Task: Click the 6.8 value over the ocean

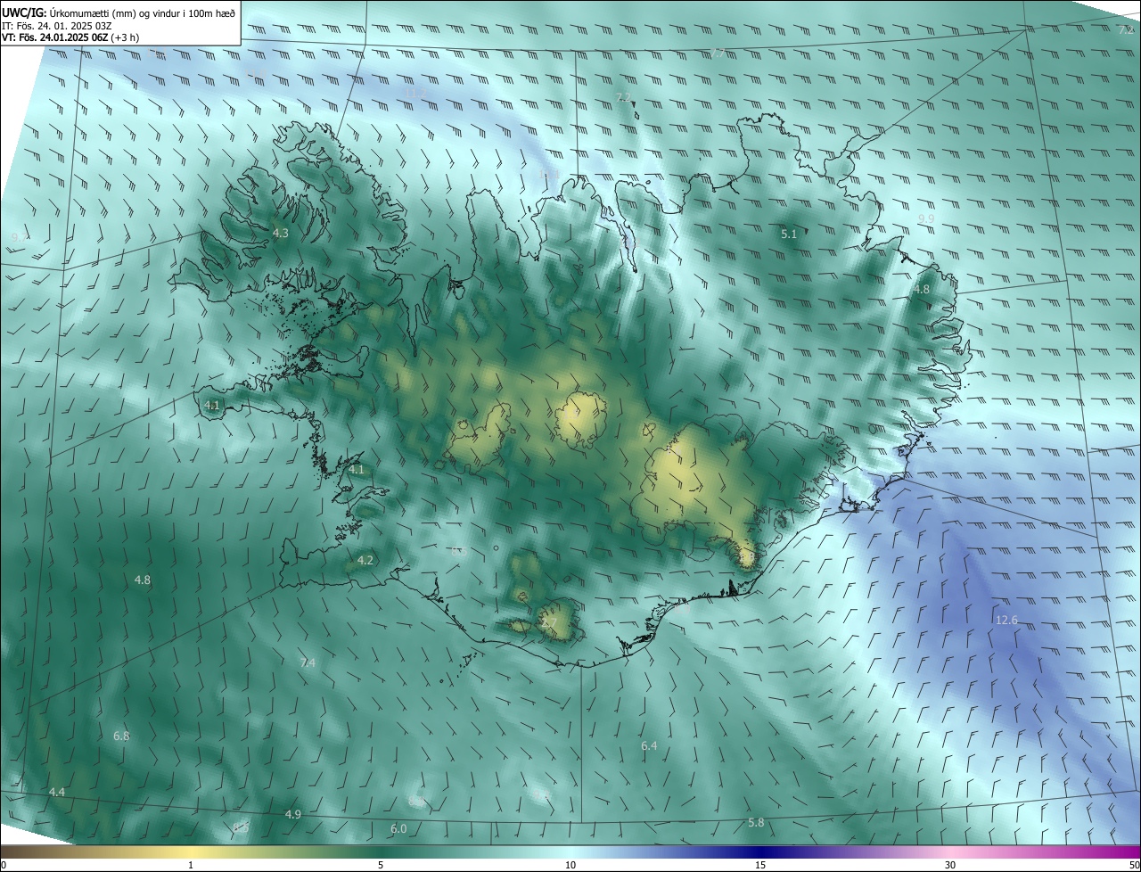Action: point(121,736)
